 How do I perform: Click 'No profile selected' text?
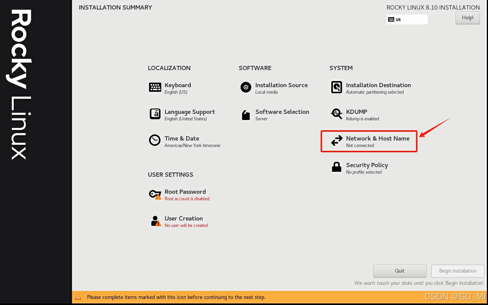coord(364,172)
